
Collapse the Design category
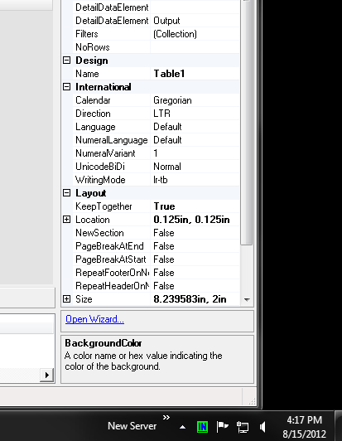click(x=66, y=61)
